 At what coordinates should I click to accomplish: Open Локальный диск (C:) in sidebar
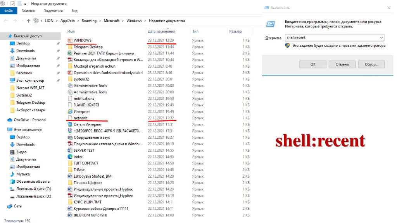(34, 189)
